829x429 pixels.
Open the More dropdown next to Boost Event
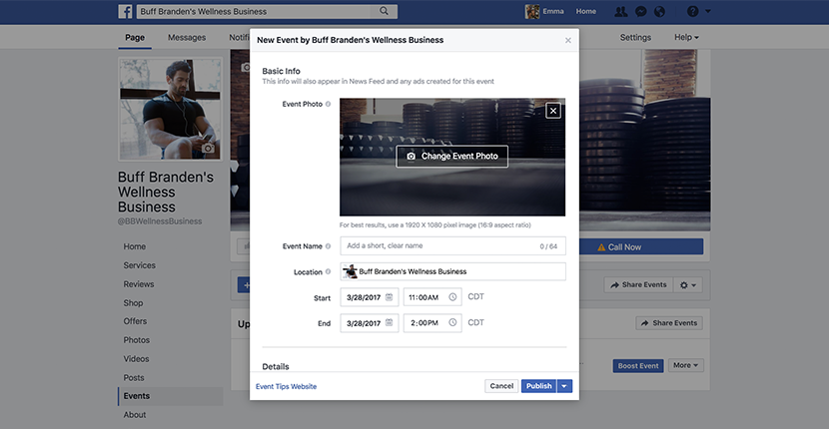(x=686, y=365)
